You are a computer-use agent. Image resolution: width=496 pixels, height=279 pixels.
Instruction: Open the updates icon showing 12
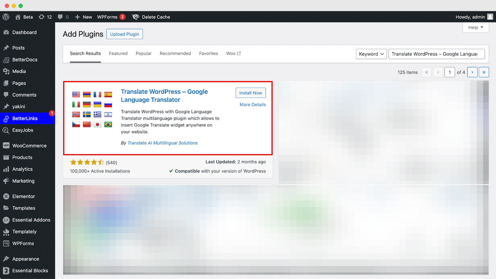42,17
